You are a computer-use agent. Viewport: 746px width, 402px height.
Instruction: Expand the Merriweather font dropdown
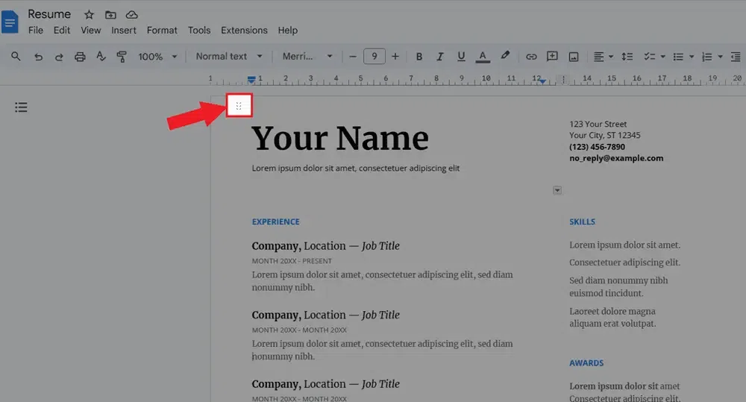pos(307,57)
